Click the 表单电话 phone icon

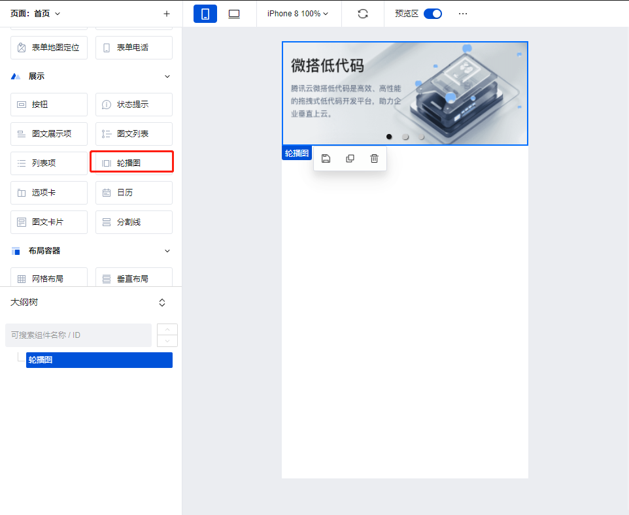[x=107, y=48]
